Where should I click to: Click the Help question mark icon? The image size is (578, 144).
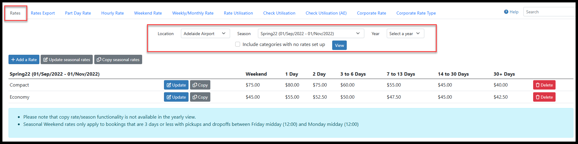(506, 12)
